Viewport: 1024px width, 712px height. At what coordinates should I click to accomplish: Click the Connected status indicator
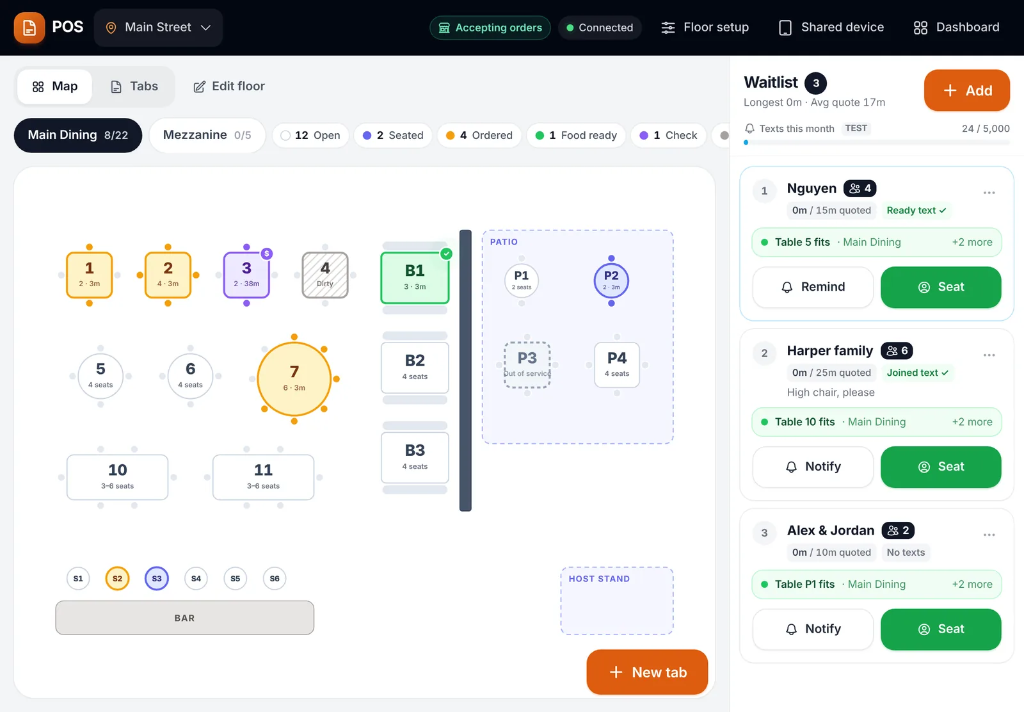(x=600, y=28)
